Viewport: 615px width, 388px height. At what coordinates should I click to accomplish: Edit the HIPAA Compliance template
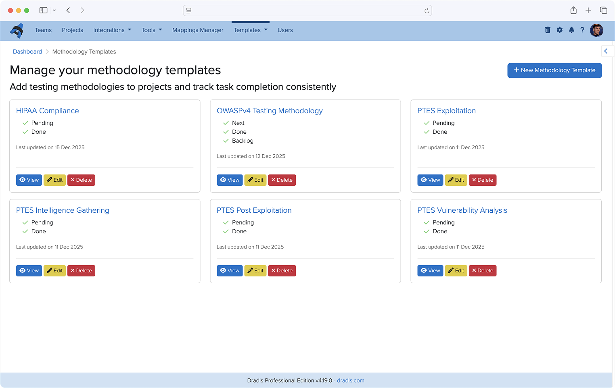tap(54, 180)
